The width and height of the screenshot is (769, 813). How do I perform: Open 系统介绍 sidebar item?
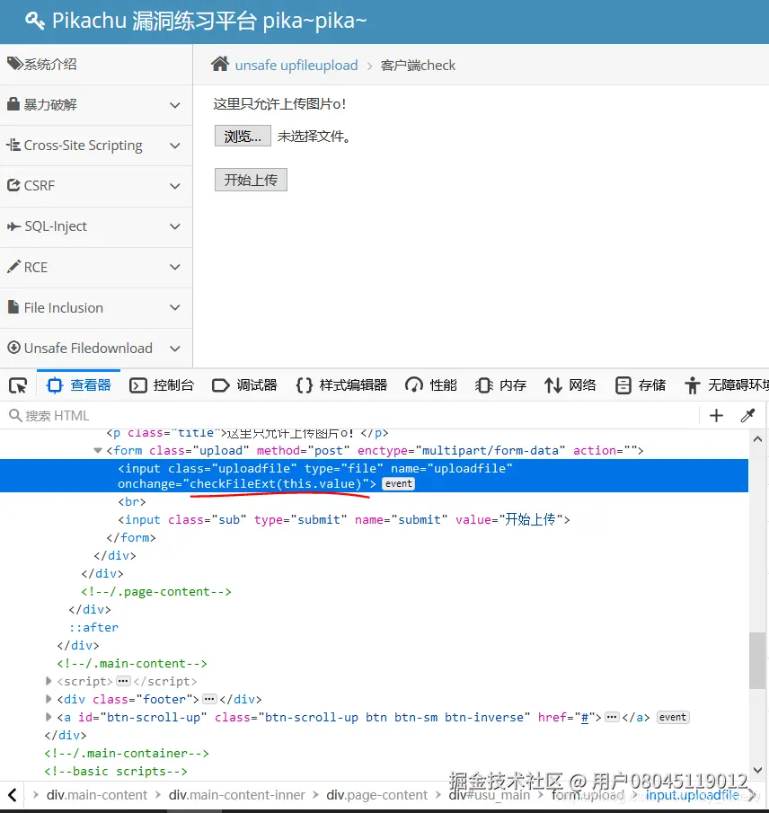(x=96, y=65)
